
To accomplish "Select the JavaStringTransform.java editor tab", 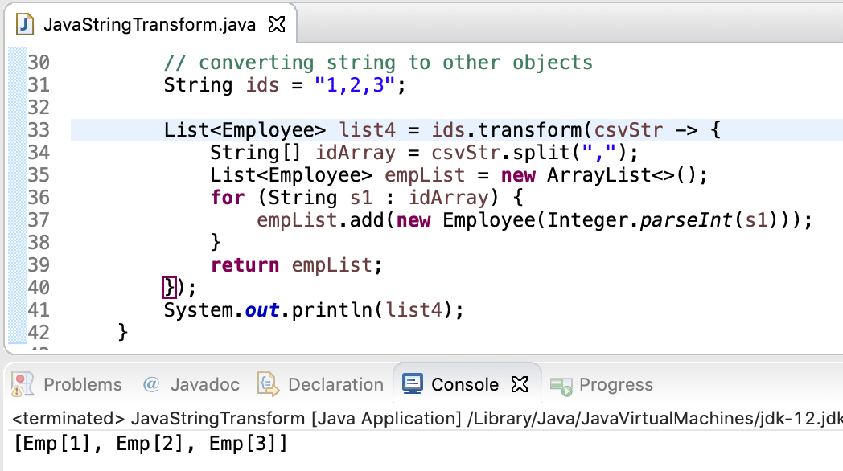I will click(x=145, y=23).
